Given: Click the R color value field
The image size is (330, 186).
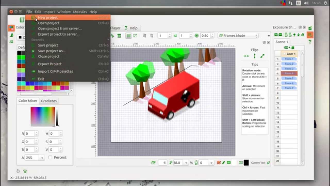Looking at the screenshot, I should (30, 134).
